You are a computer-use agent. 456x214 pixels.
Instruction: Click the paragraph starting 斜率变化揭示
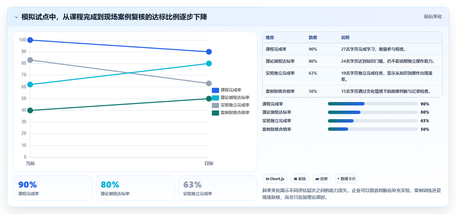point(352,194)
